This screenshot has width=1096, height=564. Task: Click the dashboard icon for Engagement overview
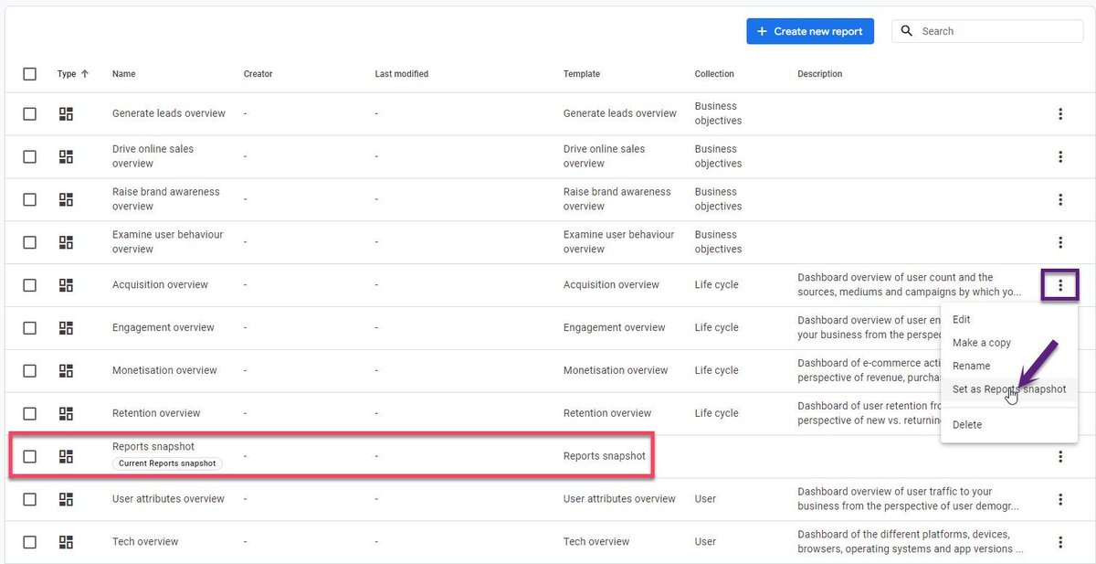pyautogui.click(x=66, y=328)
